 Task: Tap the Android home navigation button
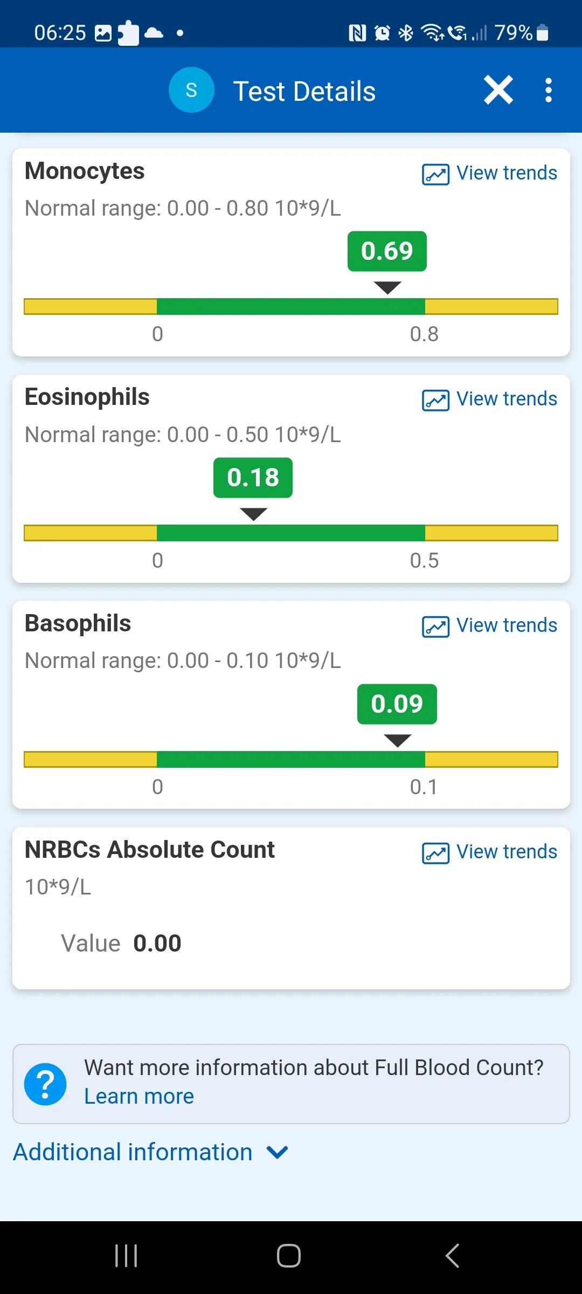tap(289, 1256)
